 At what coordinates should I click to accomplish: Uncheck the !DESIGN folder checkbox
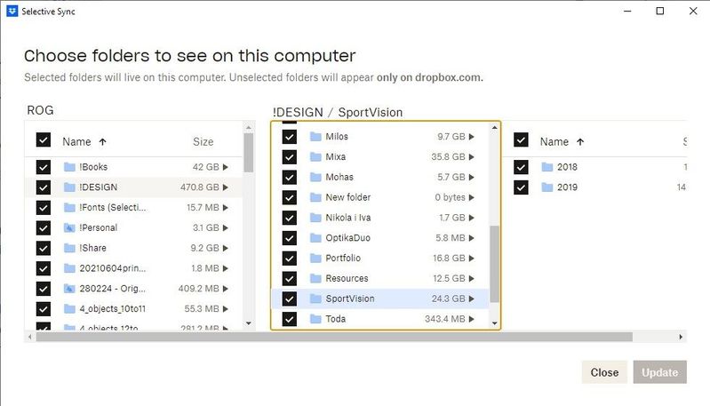(x=44, y=187)
